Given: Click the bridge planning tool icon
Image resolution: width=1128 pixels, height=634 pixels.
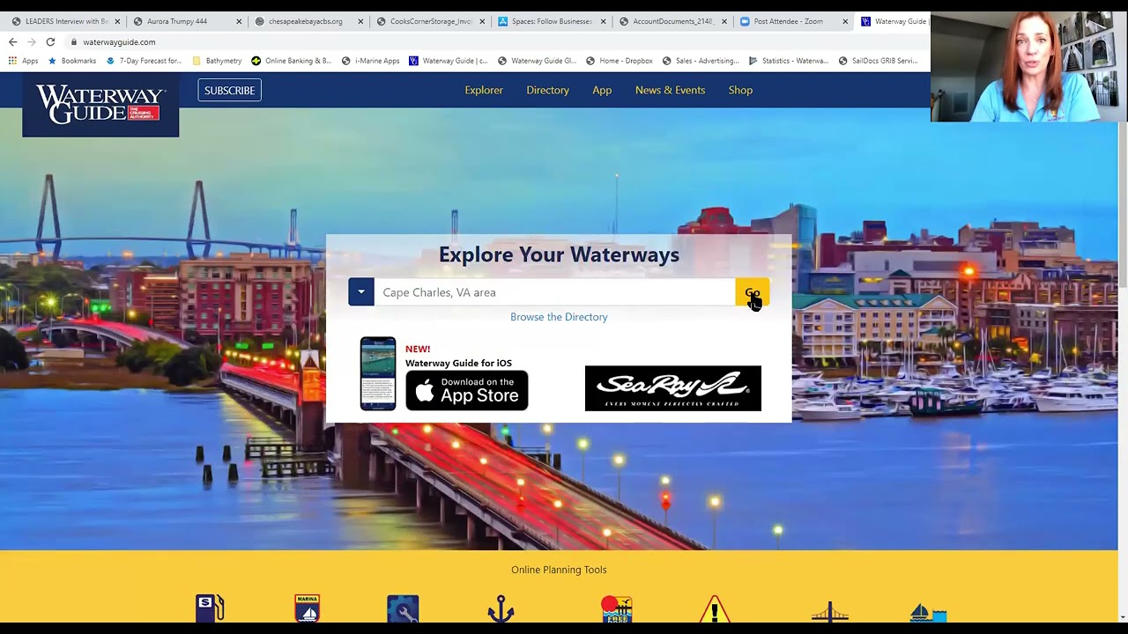Looking at the screenshot, I should [829, 610].
